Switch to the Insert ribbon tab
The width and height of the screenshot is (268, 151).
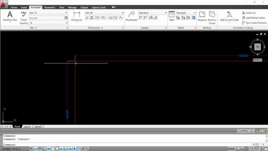click(24, 8)
